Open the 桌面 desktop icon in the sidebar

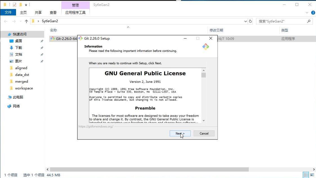(12, 41)
